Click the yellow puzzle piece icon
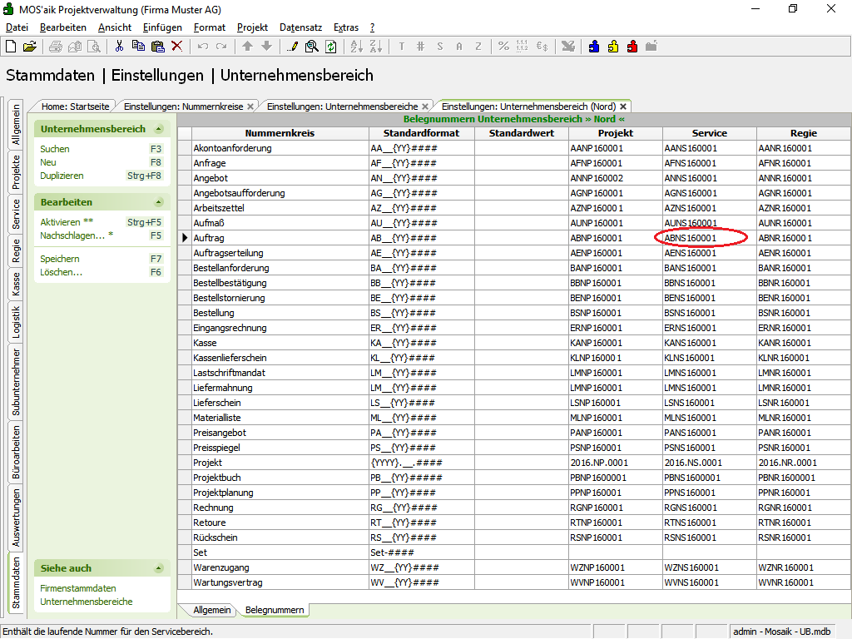Image resolution: width=852 pixels, height=639 pixels. tap(613, 47)
